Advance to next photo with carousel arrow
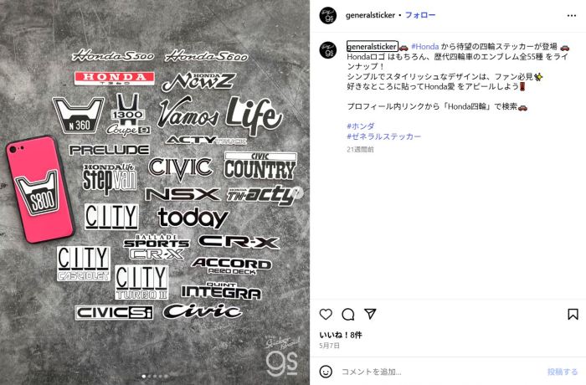 (298, 192)
